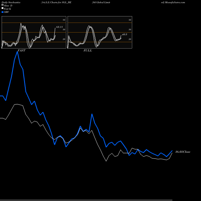Click the 'Daily Stochastics' title text
This screenshot has height=201, width=201.
click(11, 2)
